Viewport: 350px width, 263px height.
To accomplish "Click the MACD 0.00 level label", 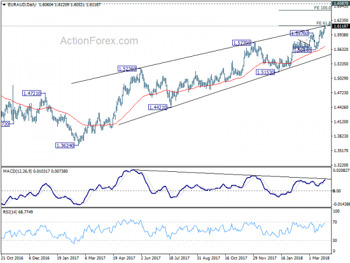I will coord(337,191).
